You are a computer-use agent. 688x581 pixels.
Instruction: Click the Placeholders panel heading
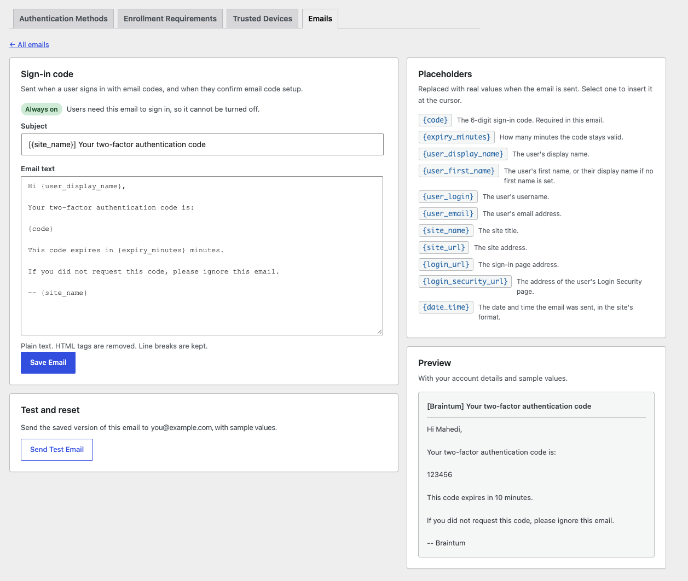[445, 74]
